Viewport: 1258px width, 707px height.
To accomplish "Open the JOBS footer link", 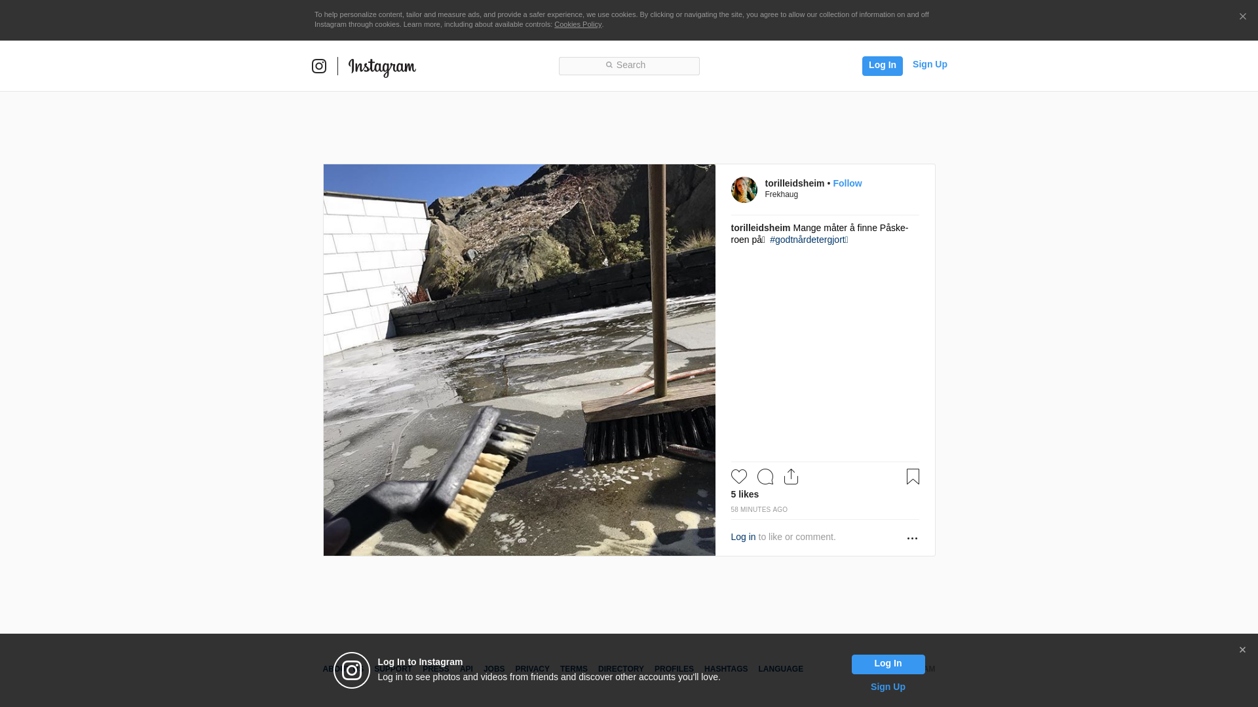I will [494, 669].
